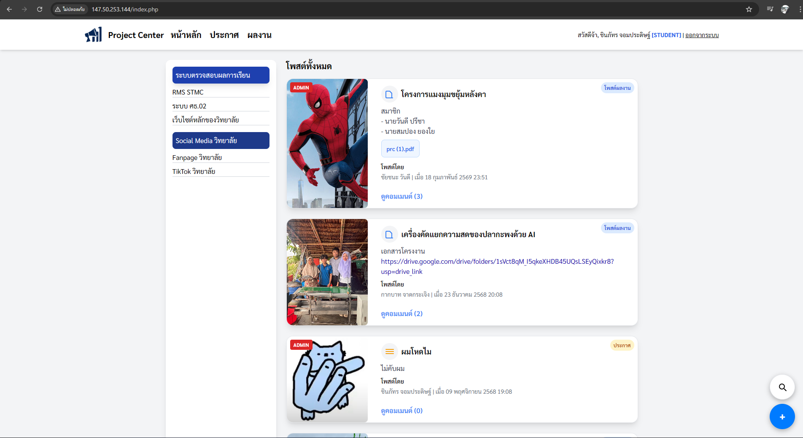This screenshot has height=438, width=803.
Task: Reload the page using the refresh icon
Action: pos(40,9)
